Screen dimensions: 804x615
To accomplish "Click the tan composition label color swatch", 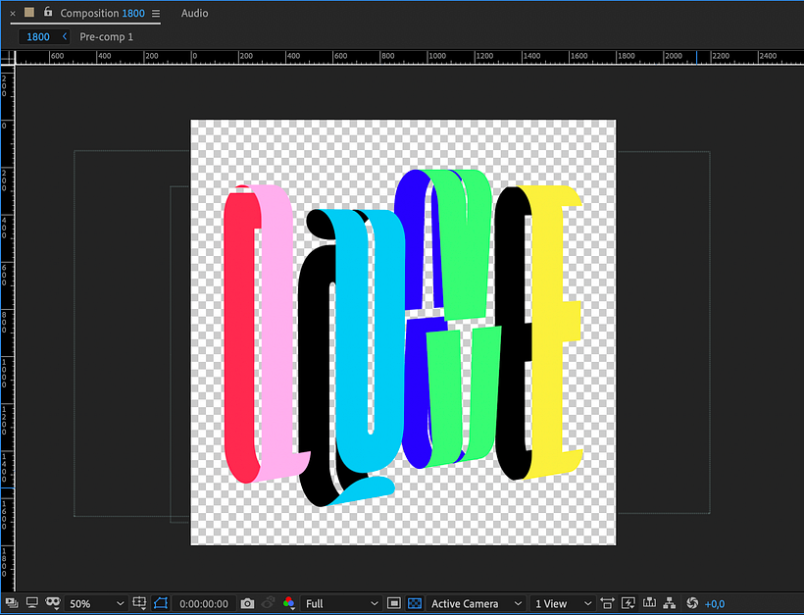I will point(29,13).
